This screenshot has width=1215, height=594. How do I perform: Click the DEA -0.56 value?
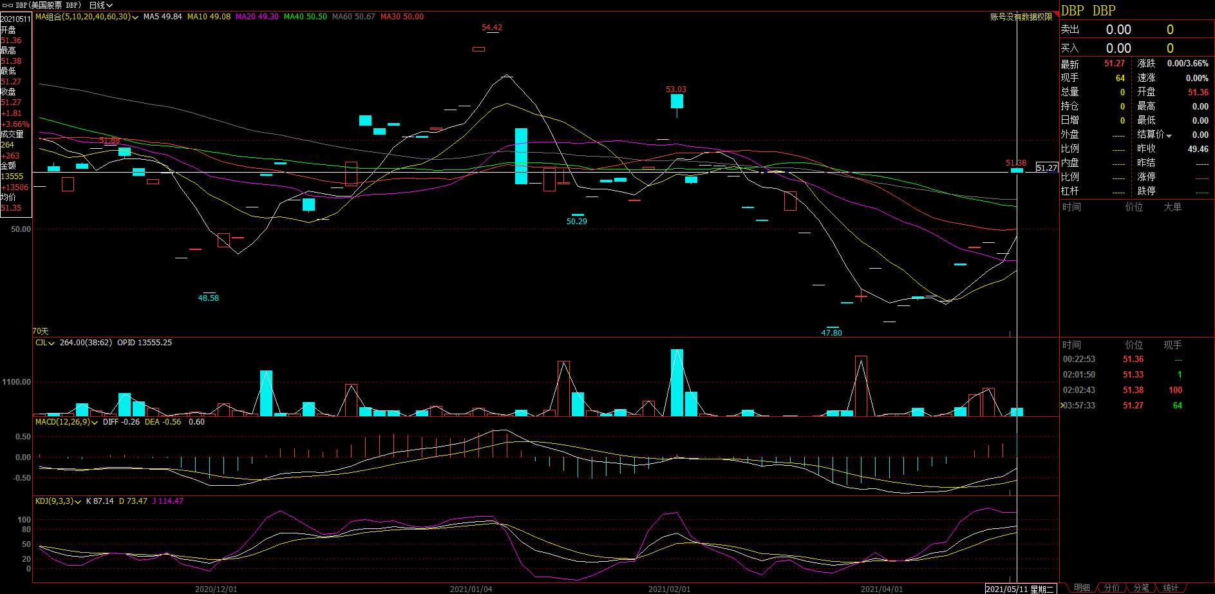tap(163, 422)
